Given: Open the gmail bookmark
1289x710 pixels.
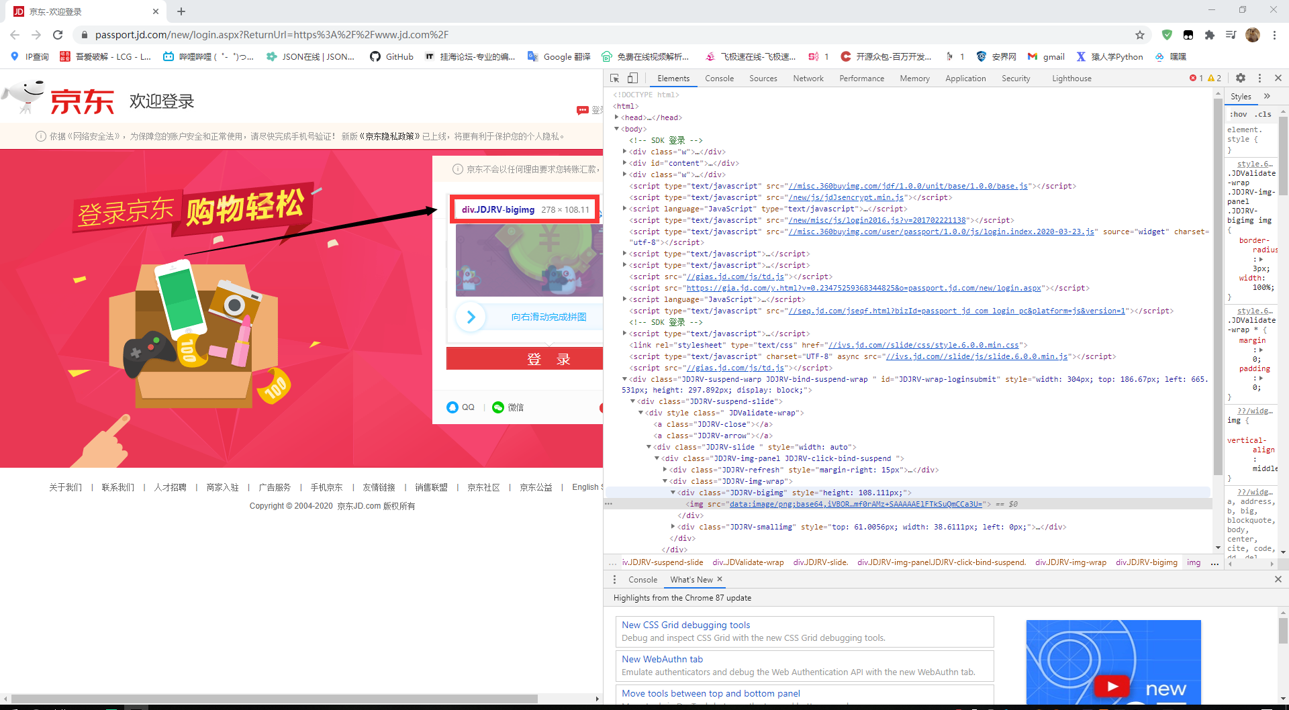Looking at the screenshot, I should pyautogui.click(x=1046, y=57).
